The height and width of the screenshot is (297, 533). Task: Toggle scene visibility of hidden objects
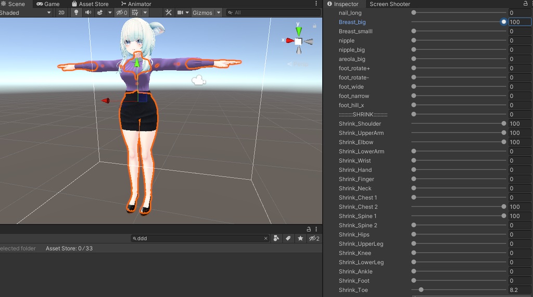[122, 12]
